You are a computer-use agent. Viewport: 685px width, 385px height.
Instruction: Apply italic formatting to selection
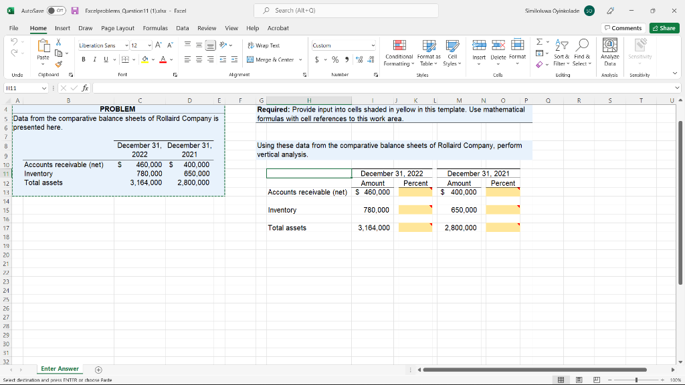click(94, 59)
